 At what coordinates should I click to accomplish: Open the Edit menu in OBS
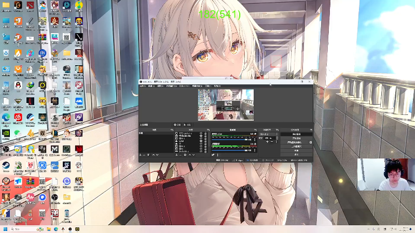[151, 86]
